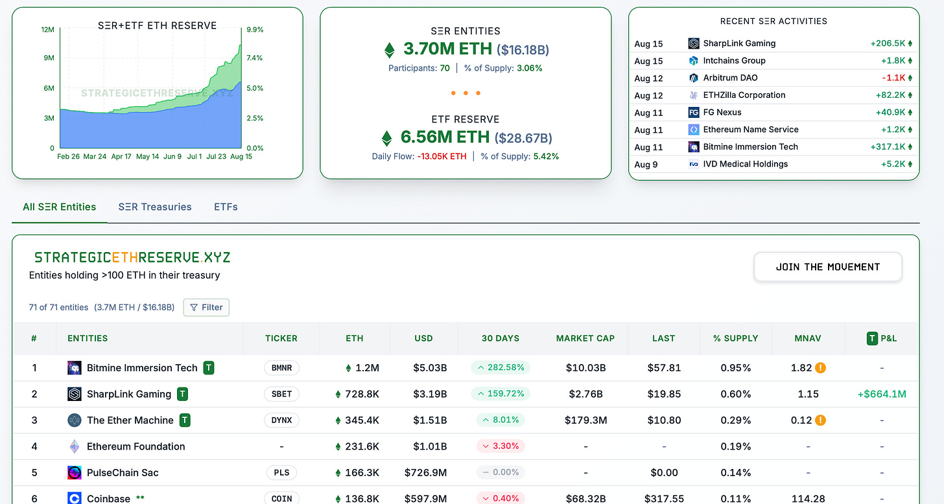Click the Coinbase entity name
This screenshot has width=944, height=504.
(x=108, y=498)
